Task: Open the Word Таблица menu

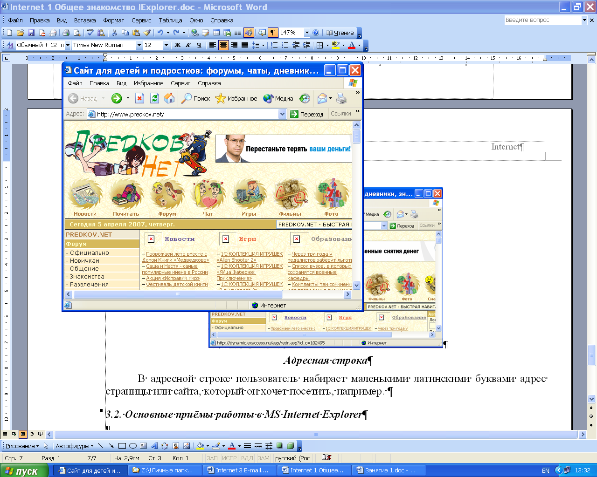Action: click(170, 20)
